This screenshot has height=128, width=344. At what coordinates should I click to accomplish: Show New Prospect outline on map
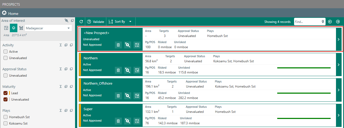click(x=137, y=45)
